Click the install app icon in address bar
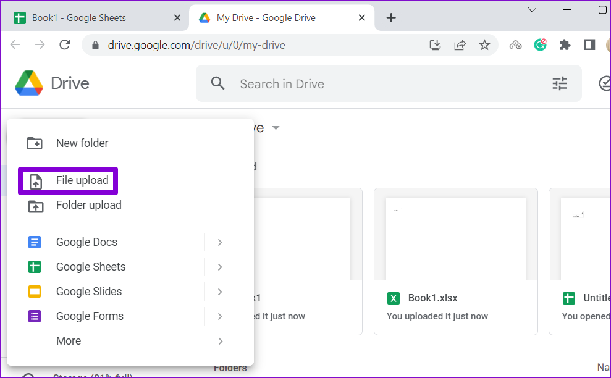 (435, 45)
